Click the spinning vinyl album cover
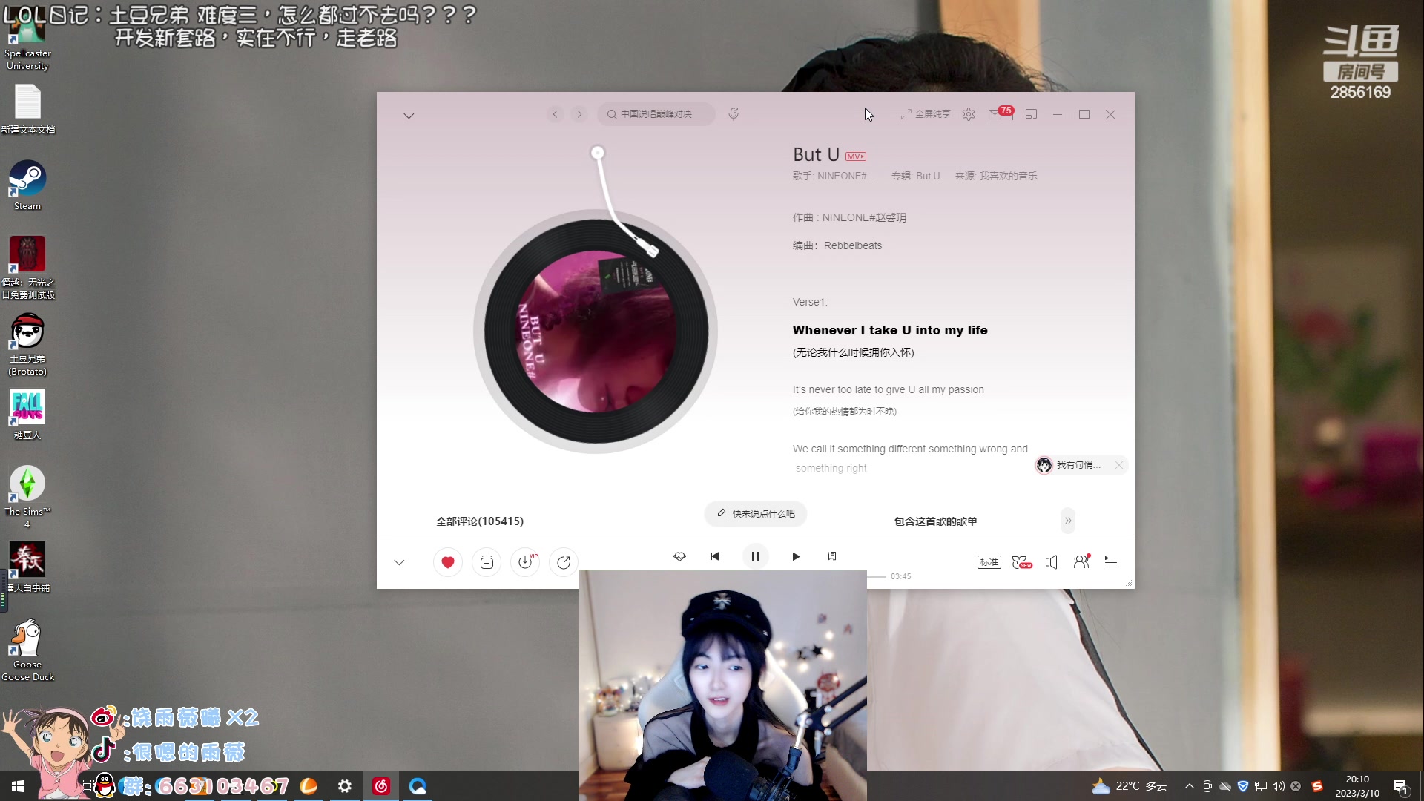 [596, 331]
